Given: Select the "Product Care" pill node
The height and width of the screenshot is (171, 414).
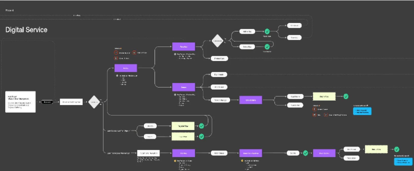Looking at the screenshot, I should tap(219, 58).
